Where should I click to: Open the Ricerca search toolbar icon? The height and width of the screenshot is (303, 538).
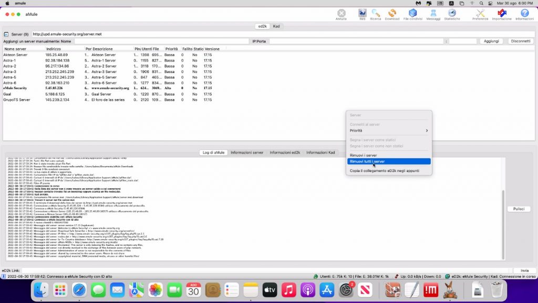[x=376, y=14]
